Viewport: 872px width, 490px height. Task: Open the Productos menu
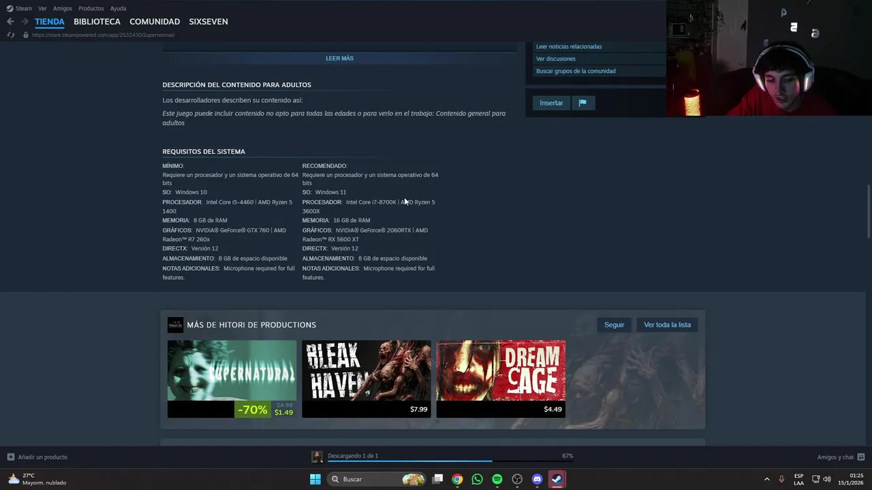click(x=91, y=8)
